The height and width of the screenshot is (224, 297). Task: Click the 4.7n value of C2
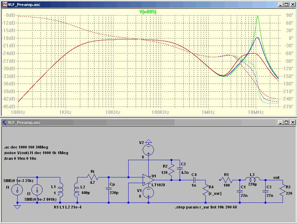(185, 172)
